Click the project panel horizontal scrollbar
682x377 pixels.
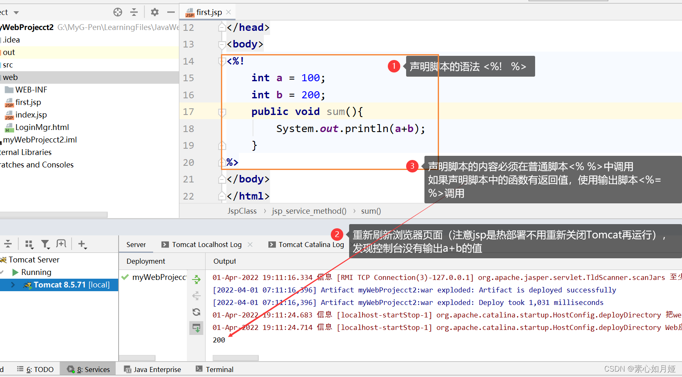pyautogui.click(x=54, y=215)
